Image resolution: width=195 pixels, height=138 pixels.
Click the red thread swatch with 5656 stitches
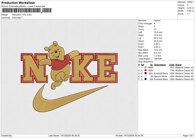tap(146, 70)
